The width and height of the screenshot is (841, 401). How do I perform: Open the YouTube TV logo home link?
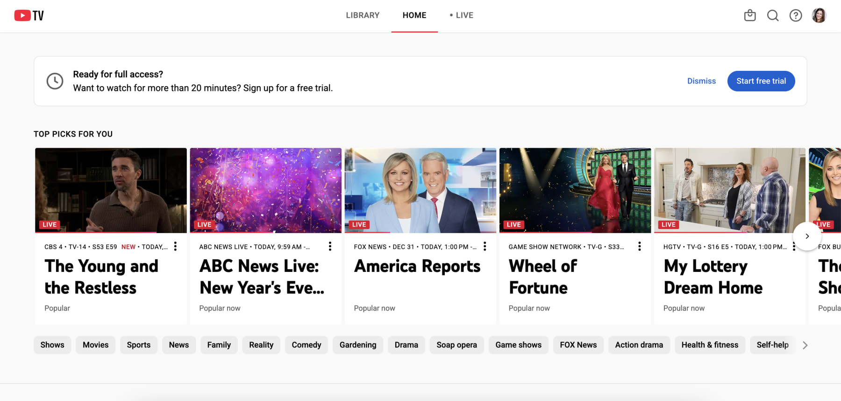click(29, 15)
